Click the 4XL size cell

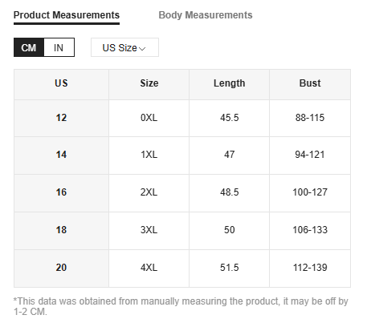click(x=149, y=268)
